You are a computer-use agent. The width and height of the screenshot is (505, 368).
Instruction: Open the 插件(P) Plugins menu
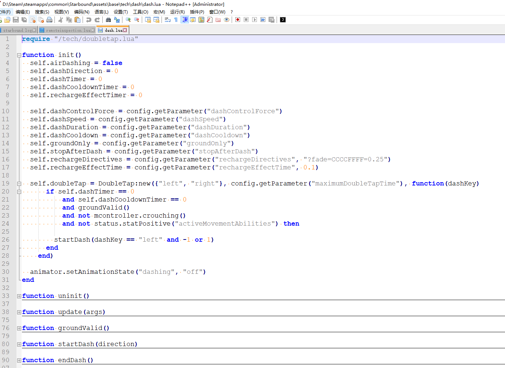click(197, 12)
